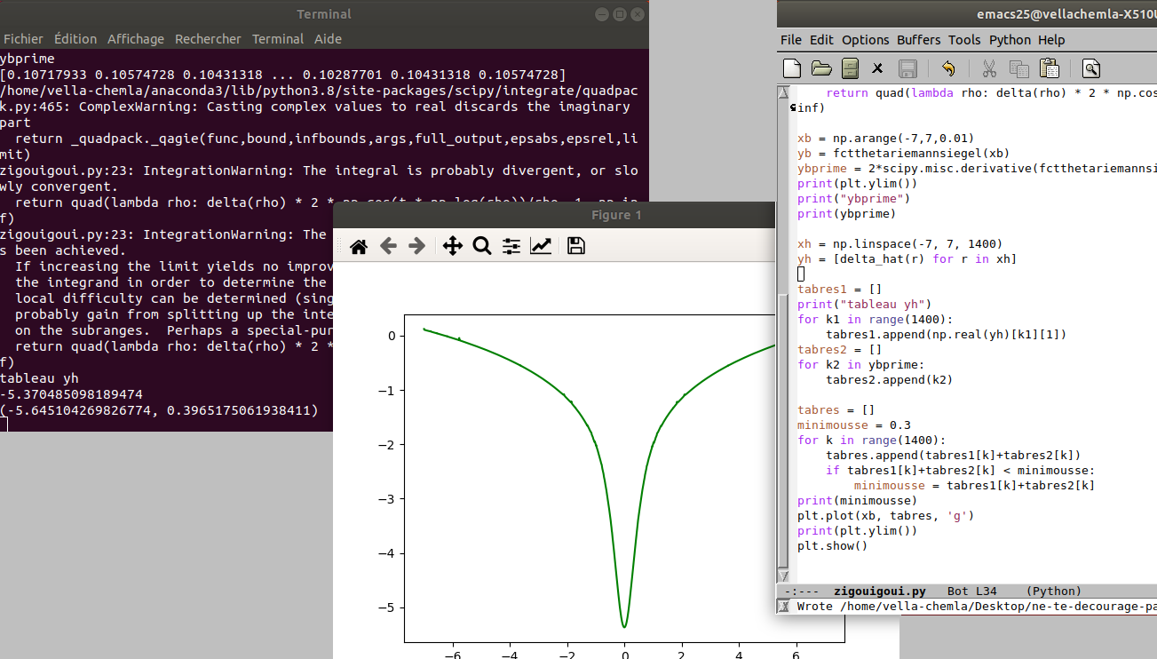Viewport: 1157px width, 659px height.
Task: Paste using the Emacs clipboard icon
Action: tap(1049, 68)
